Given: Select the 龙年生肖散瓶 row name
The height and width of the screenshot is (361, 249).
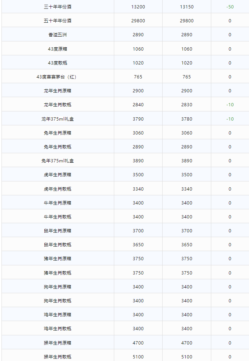Looking at the screenshot, I should point(57,105).
